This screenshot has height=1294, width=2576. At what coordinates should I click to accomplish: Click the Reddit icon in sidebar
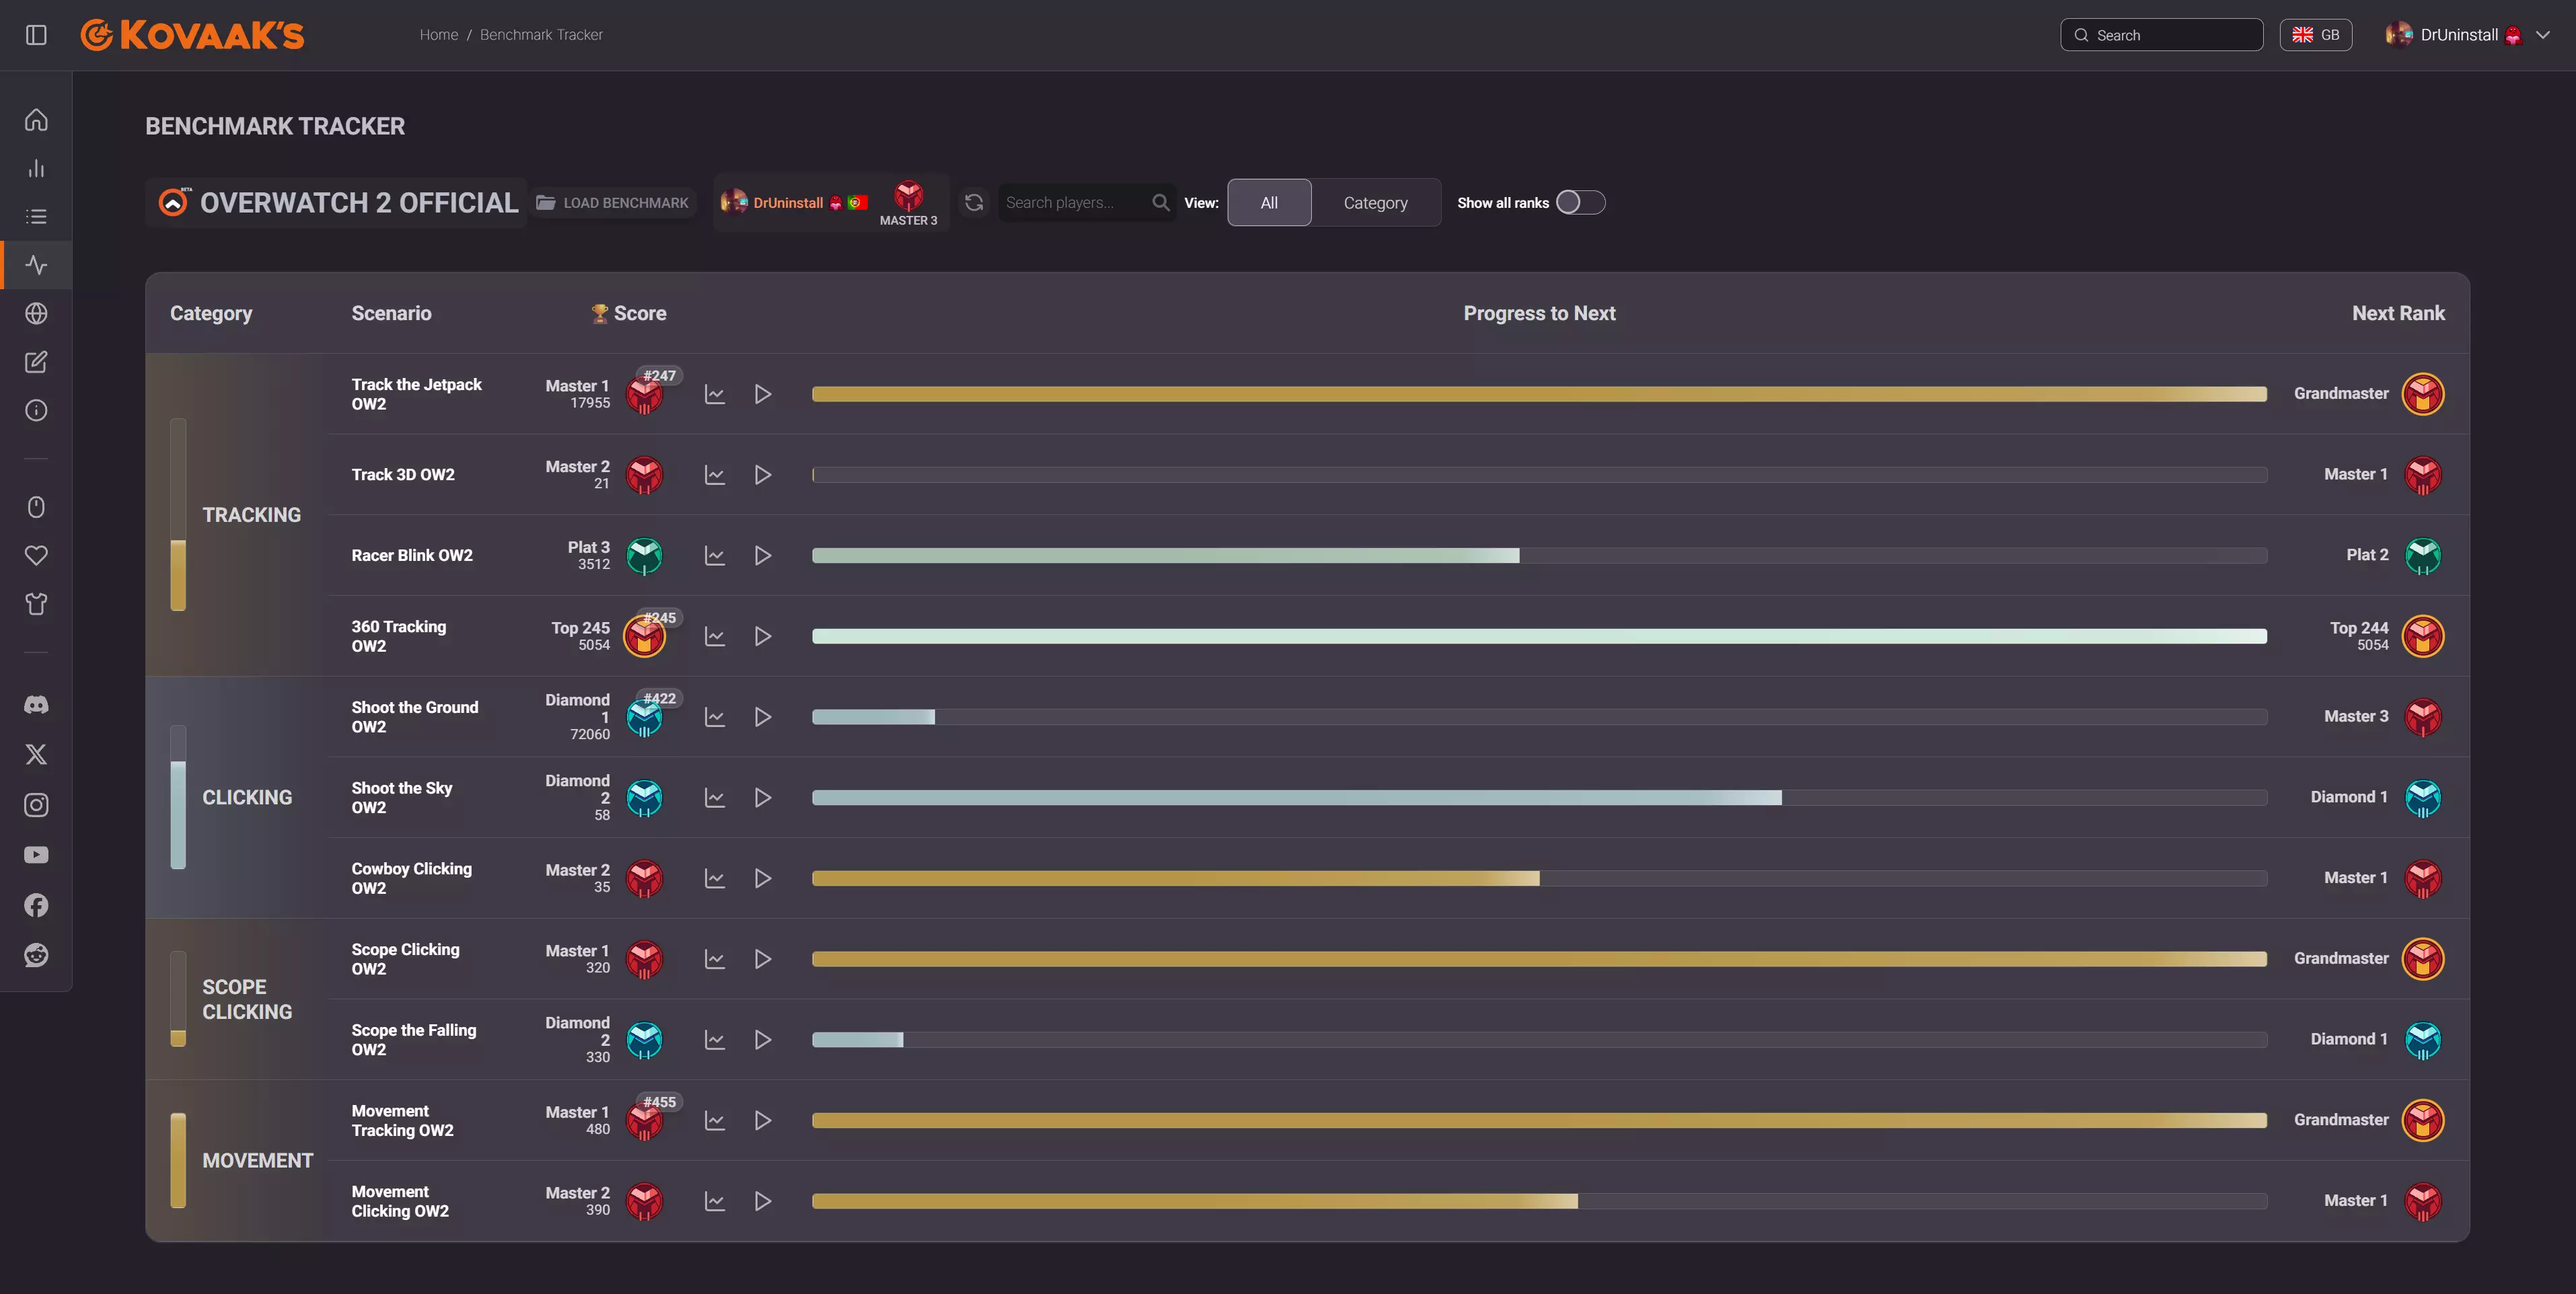coord(36,955)
